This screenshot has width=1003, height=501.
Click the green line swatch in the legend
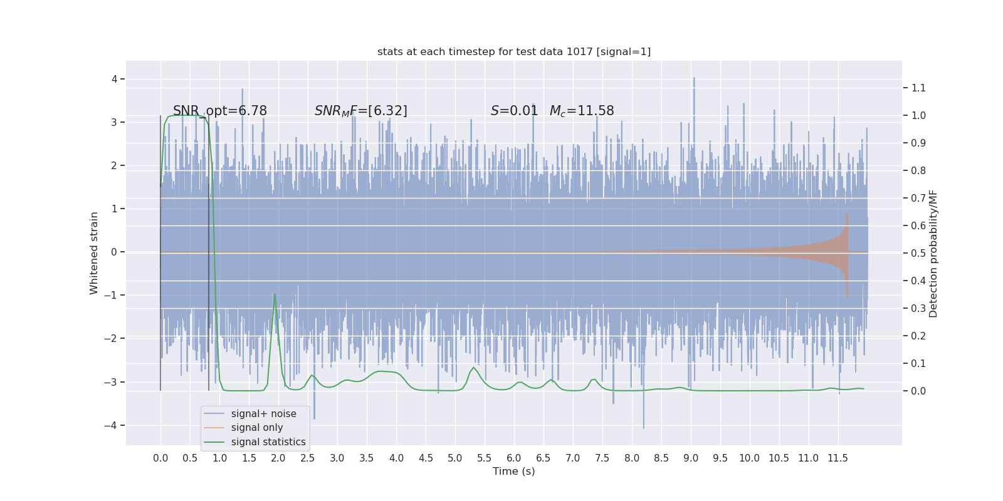(x=214, y=442)
